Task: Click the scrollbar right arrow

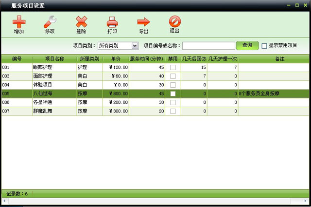Action: pyautogui.click(x=306, y=201)
